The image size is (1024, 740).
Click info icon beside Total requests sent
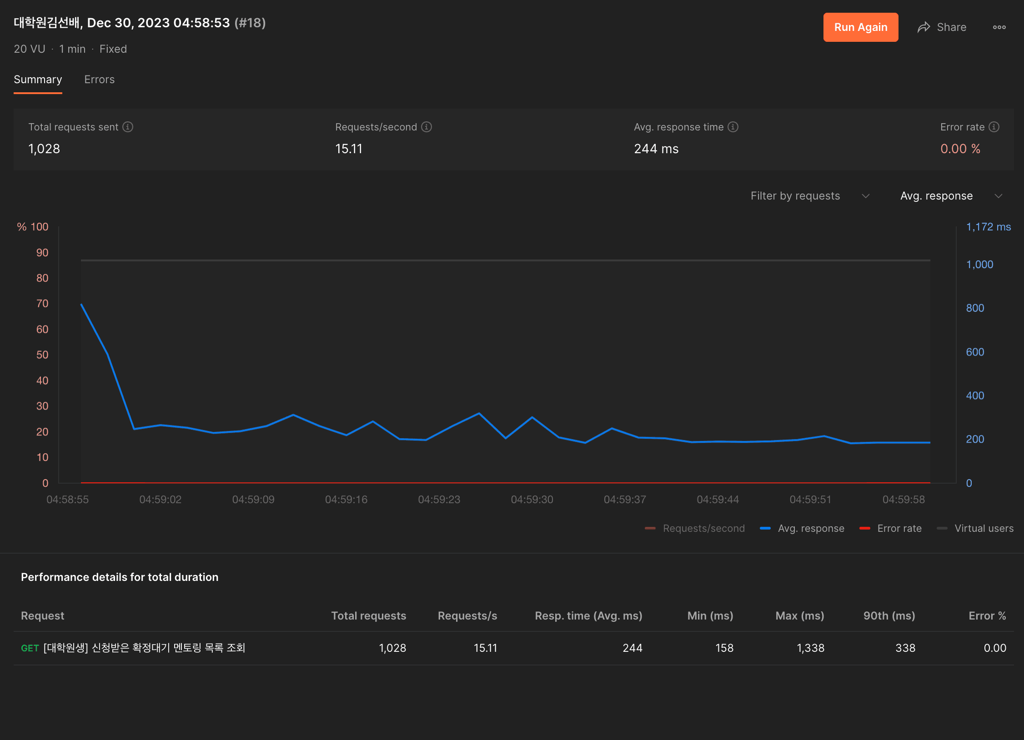(x=128, y=127)
